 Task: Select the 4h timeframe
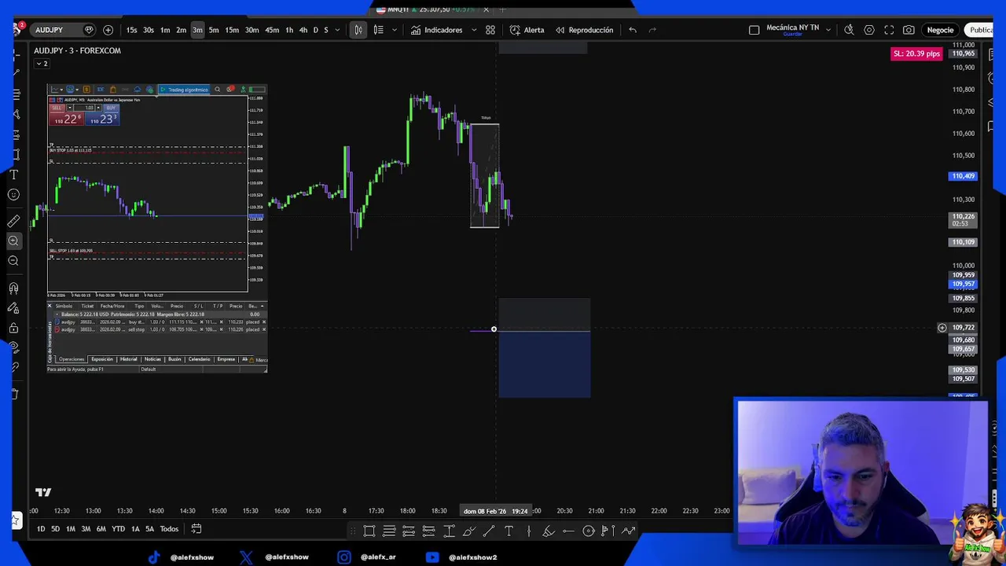pos(303,30)
